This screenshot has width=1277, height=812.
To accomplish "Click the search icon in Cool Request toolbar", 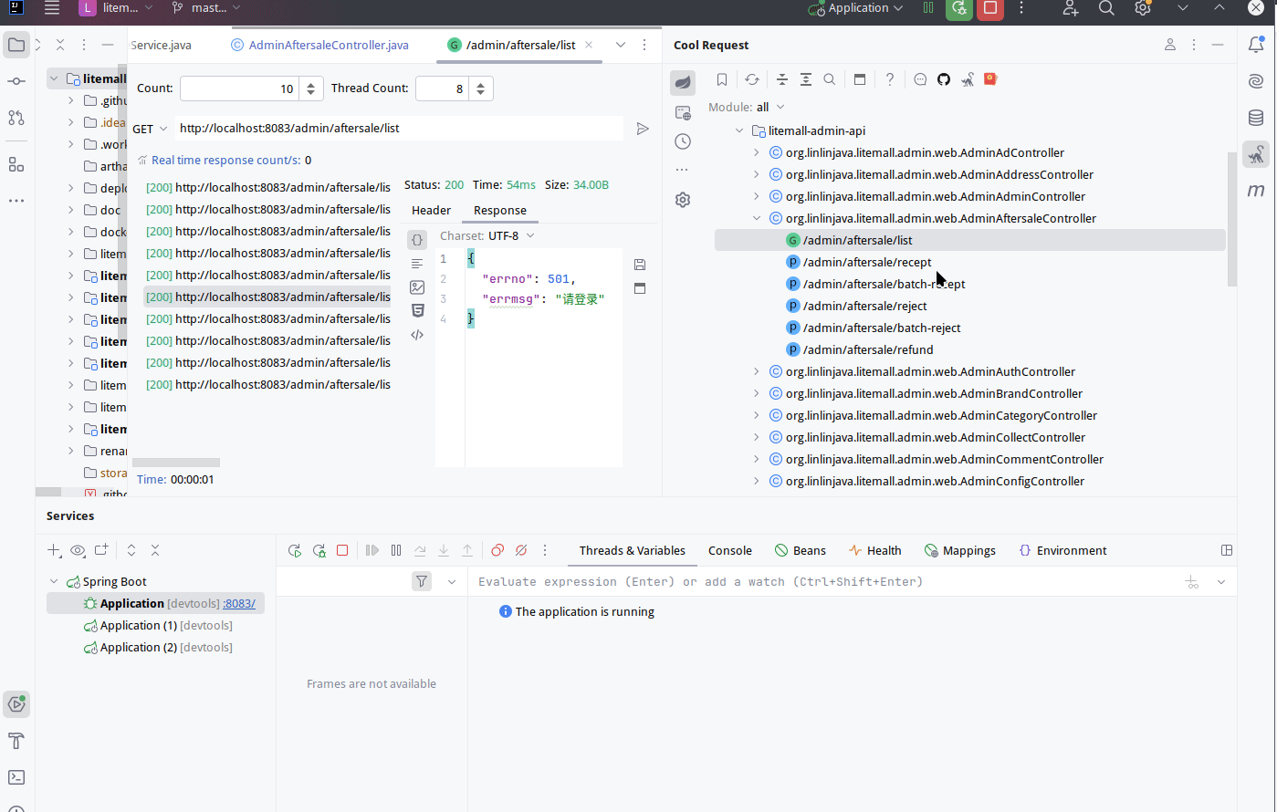I will (830, 79).
